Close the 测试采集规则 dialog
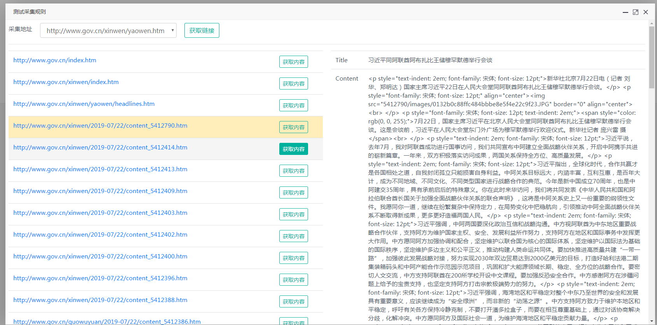657x325 pixels. click(646, 12)
